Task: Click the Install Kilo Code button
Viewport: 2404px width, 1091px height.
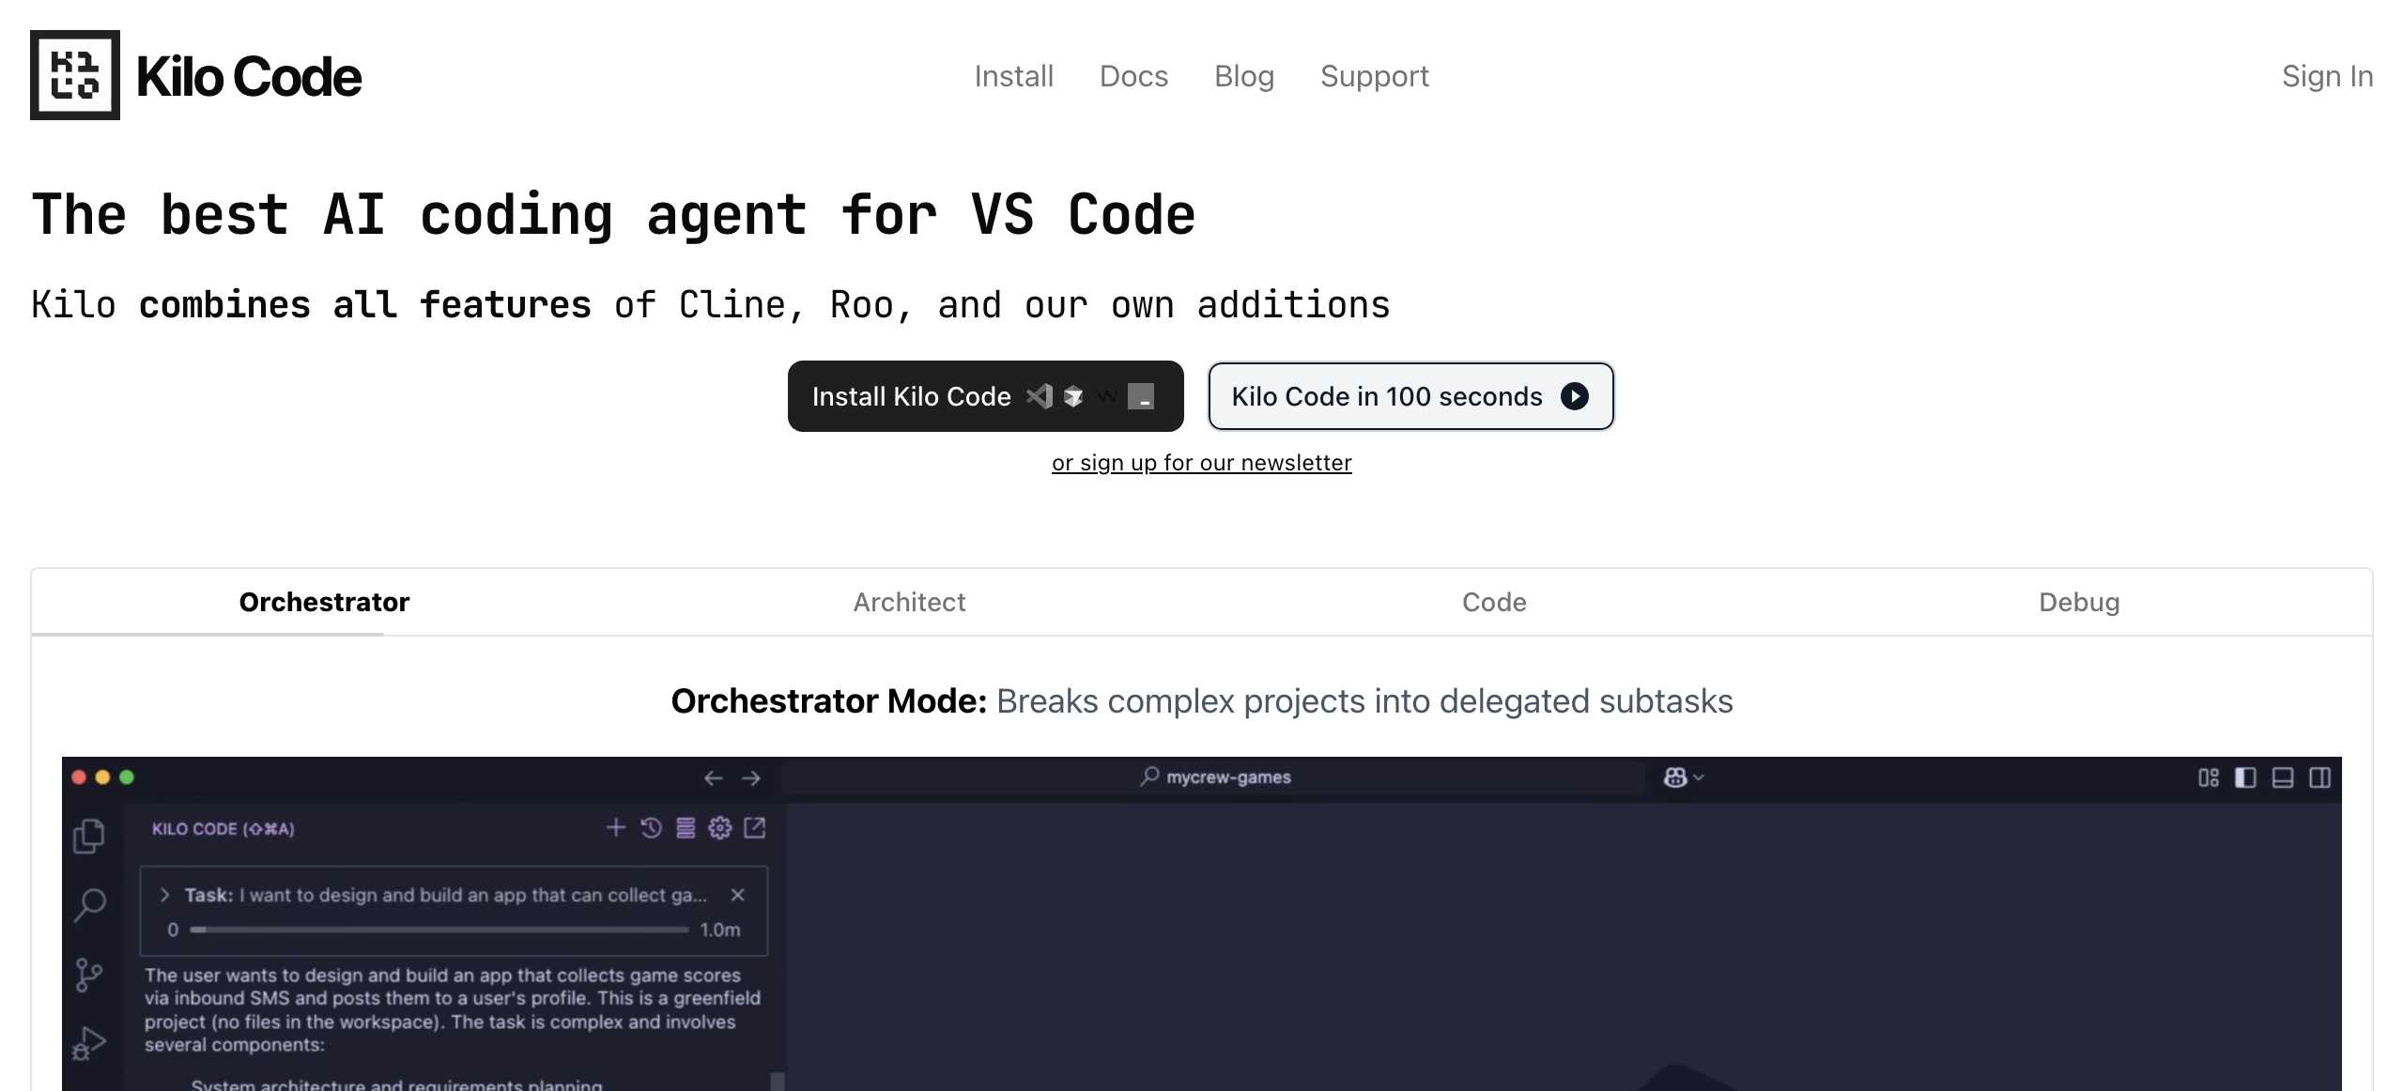Action: point(985,396)
